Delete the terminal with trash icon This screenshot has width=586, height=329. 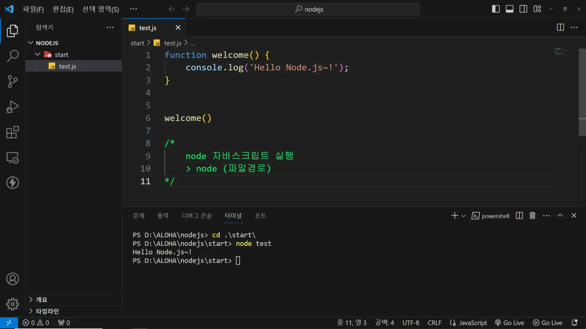[x=533, y=216]
